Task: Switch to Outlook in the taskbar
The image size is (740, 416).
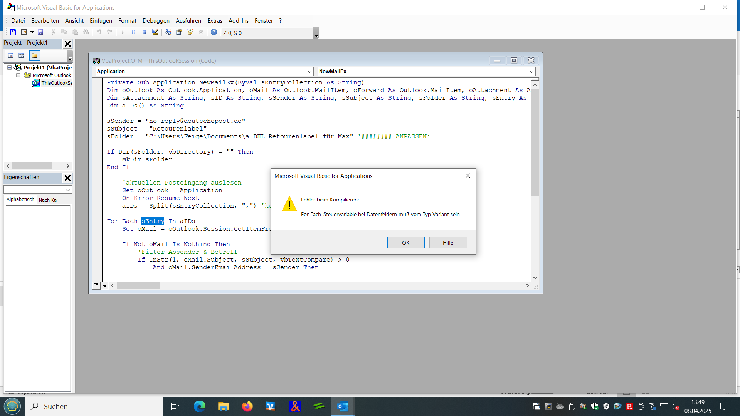Action: (x=343, y=406)
